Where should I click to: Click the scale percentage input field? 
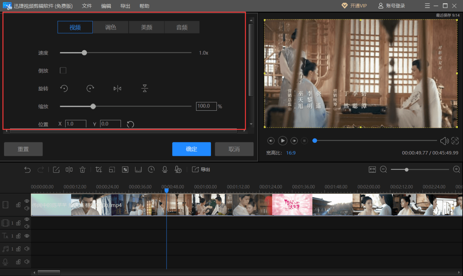[206, 106]
